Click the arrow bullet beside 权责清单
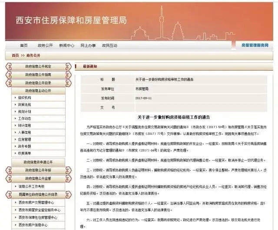Screen dimensions: 278x230 (15, 153)
